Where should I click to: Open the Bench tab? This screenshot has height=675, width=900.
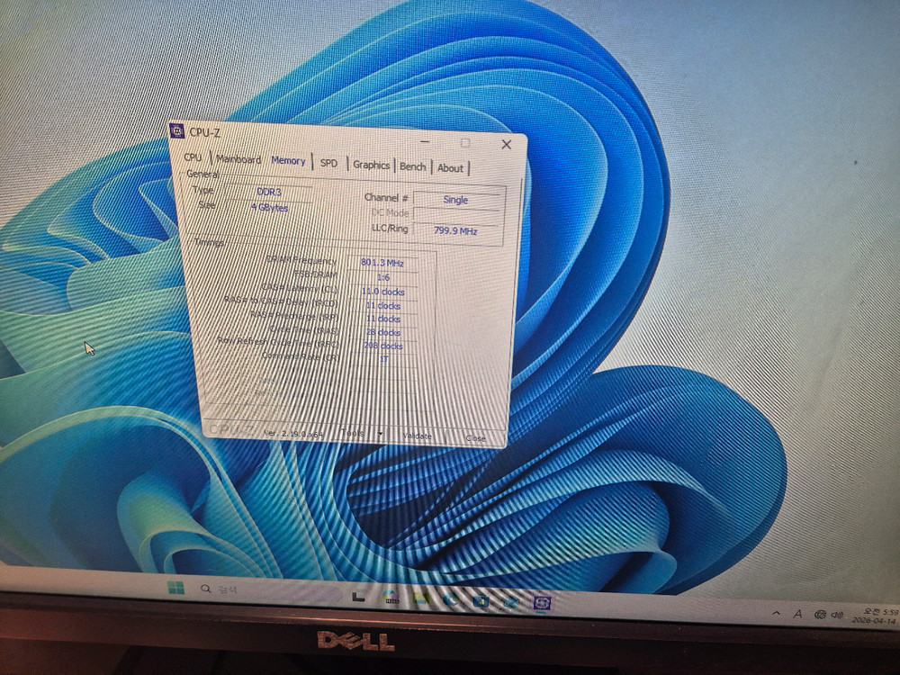pos(413,167)
